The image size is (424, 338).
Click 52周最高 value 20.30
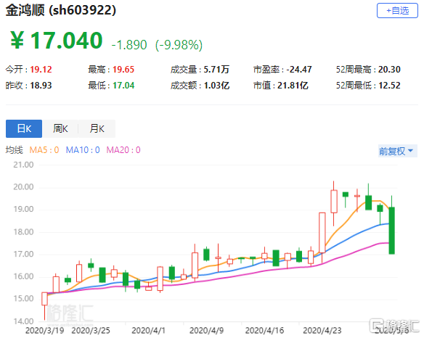coord(389,70)
